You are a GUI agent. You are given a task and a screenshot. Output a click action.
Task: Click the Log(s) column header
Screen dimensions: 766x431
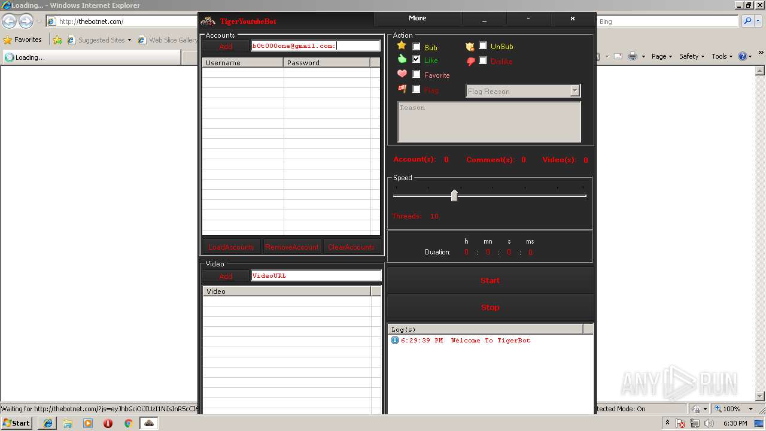coord(485,329)
